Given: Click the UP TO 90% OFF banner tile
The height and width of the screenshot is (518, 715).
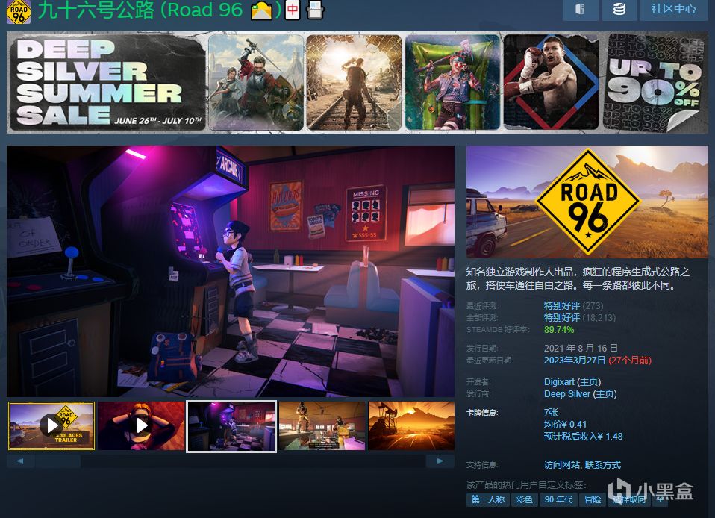Looking at the screenshot, I should [x=654, y=83].
